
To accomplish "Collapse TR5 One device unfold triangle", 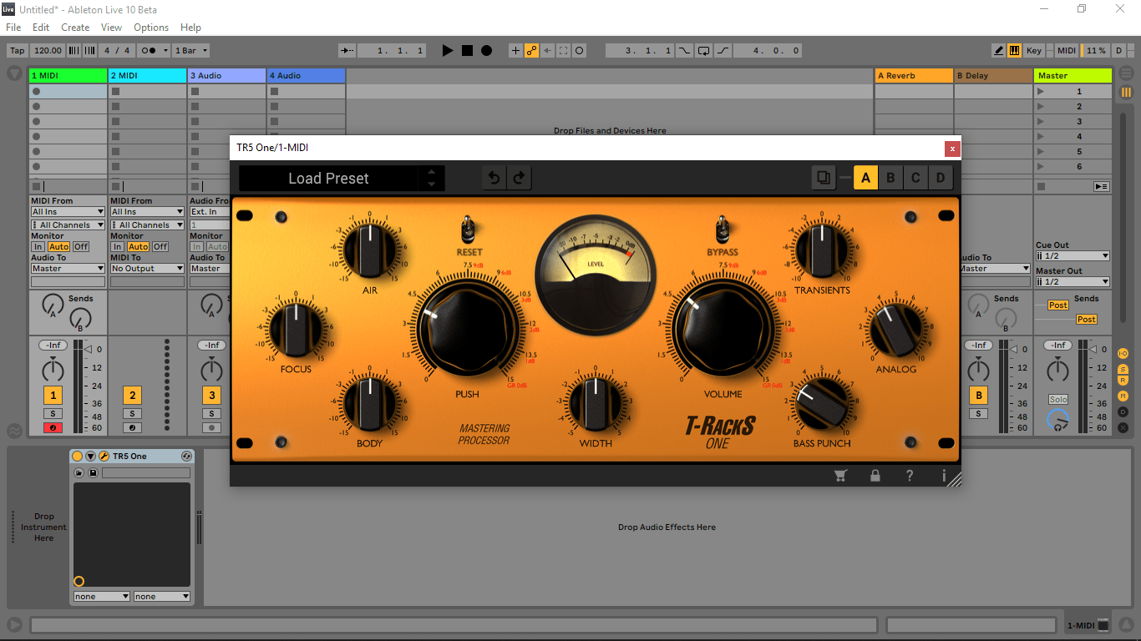I will (90, 457).
